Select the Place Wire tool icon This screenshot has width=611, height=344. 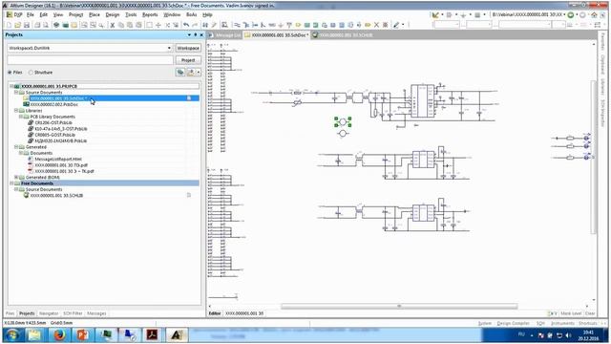(237, 25)
